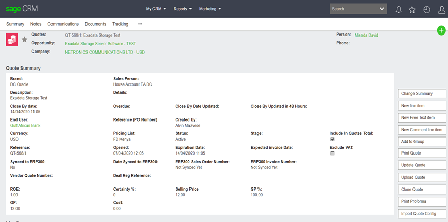The image size is (448, 222).
Task: Open the Reports dropdown menu
Action: pyautogui.click(x=182, y=9)
